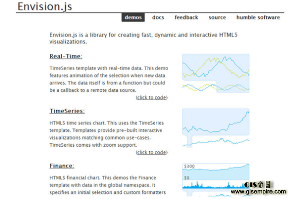Click 'click to code' under Real-Time

coord(152,97)
